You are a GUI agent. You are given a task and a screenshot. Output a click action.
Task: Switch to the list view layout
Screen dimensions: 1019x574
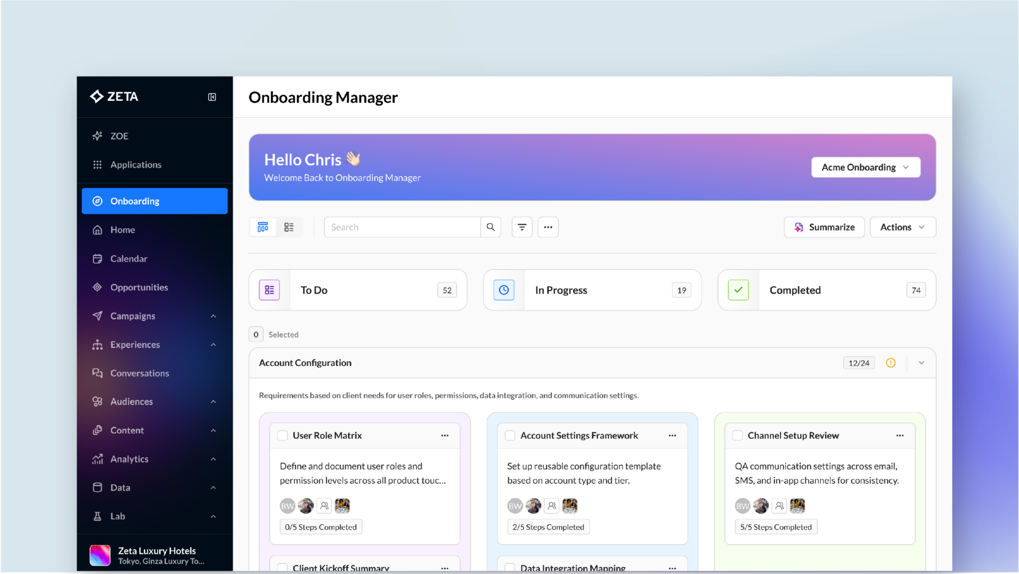point(289,227)
